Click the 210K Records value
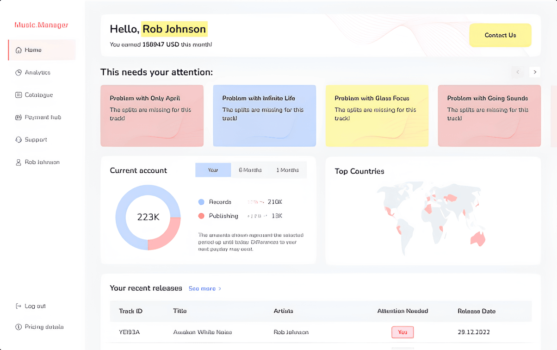 275,202
